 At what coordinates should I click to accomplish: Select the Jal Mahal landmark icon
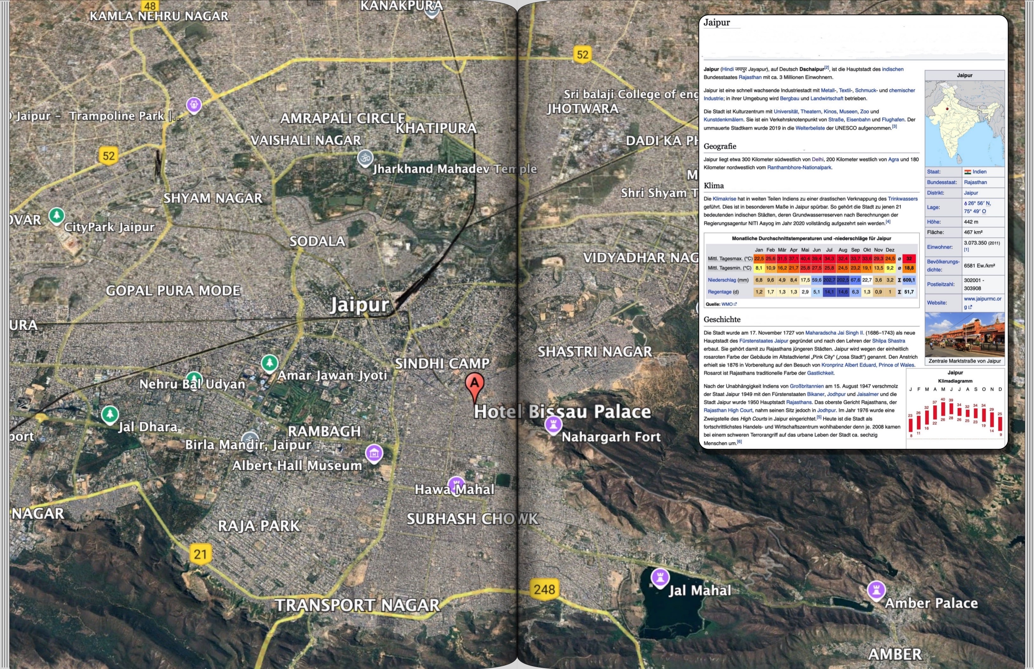pyautogui.click(x=660, y=578)
